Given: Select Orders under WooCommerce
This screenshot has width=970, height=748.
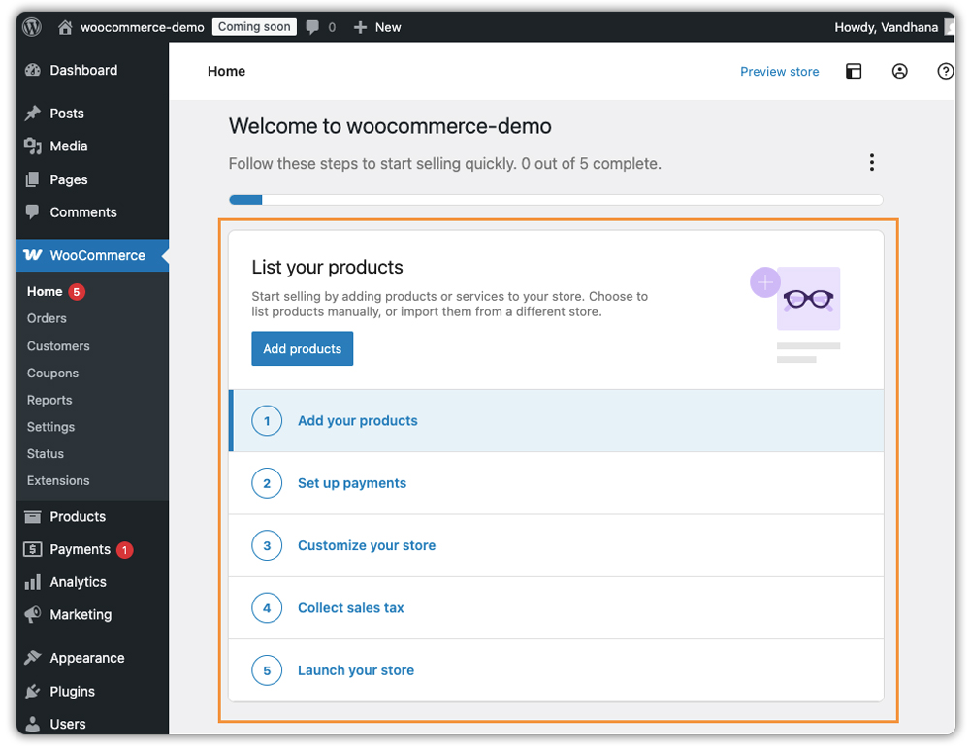Looking at the screenshot, I should [47, 318].
